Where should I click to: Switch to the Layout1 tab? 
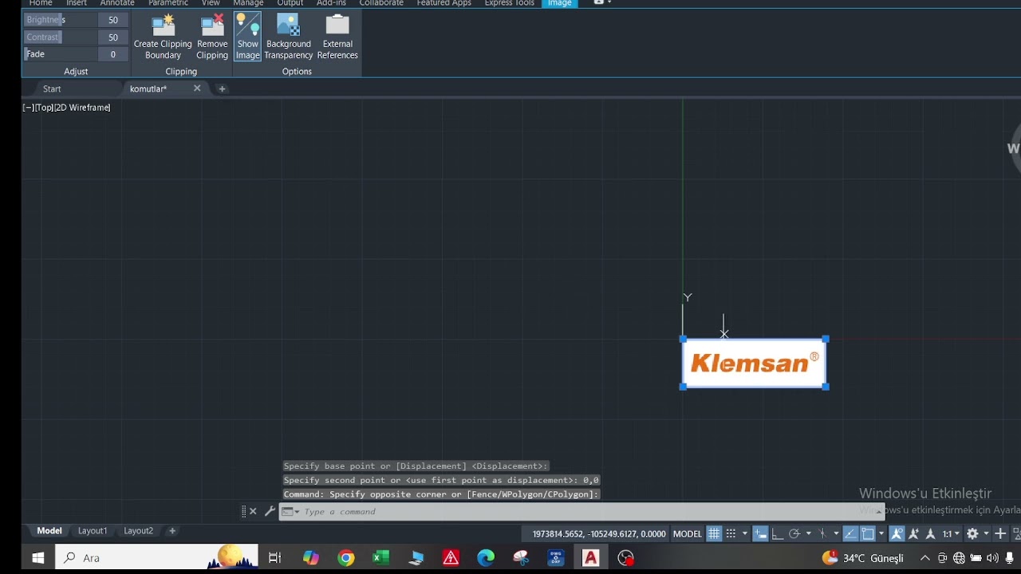click(x=93, y=531)
